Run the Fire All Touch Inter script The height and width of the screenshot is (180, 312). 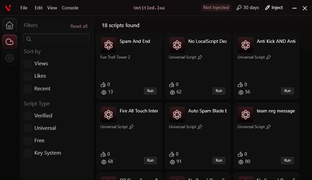point(150,161)
